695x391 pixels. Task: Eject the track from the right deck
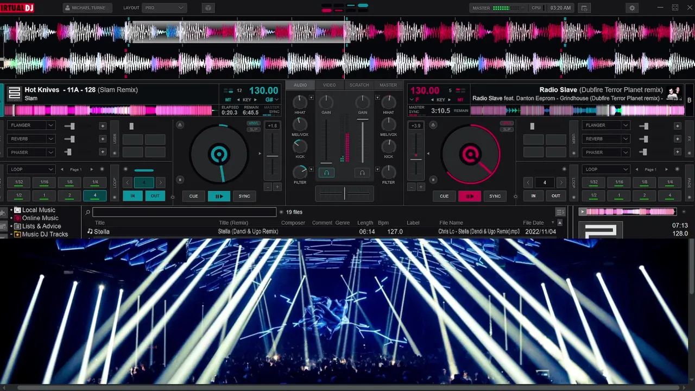433,125
